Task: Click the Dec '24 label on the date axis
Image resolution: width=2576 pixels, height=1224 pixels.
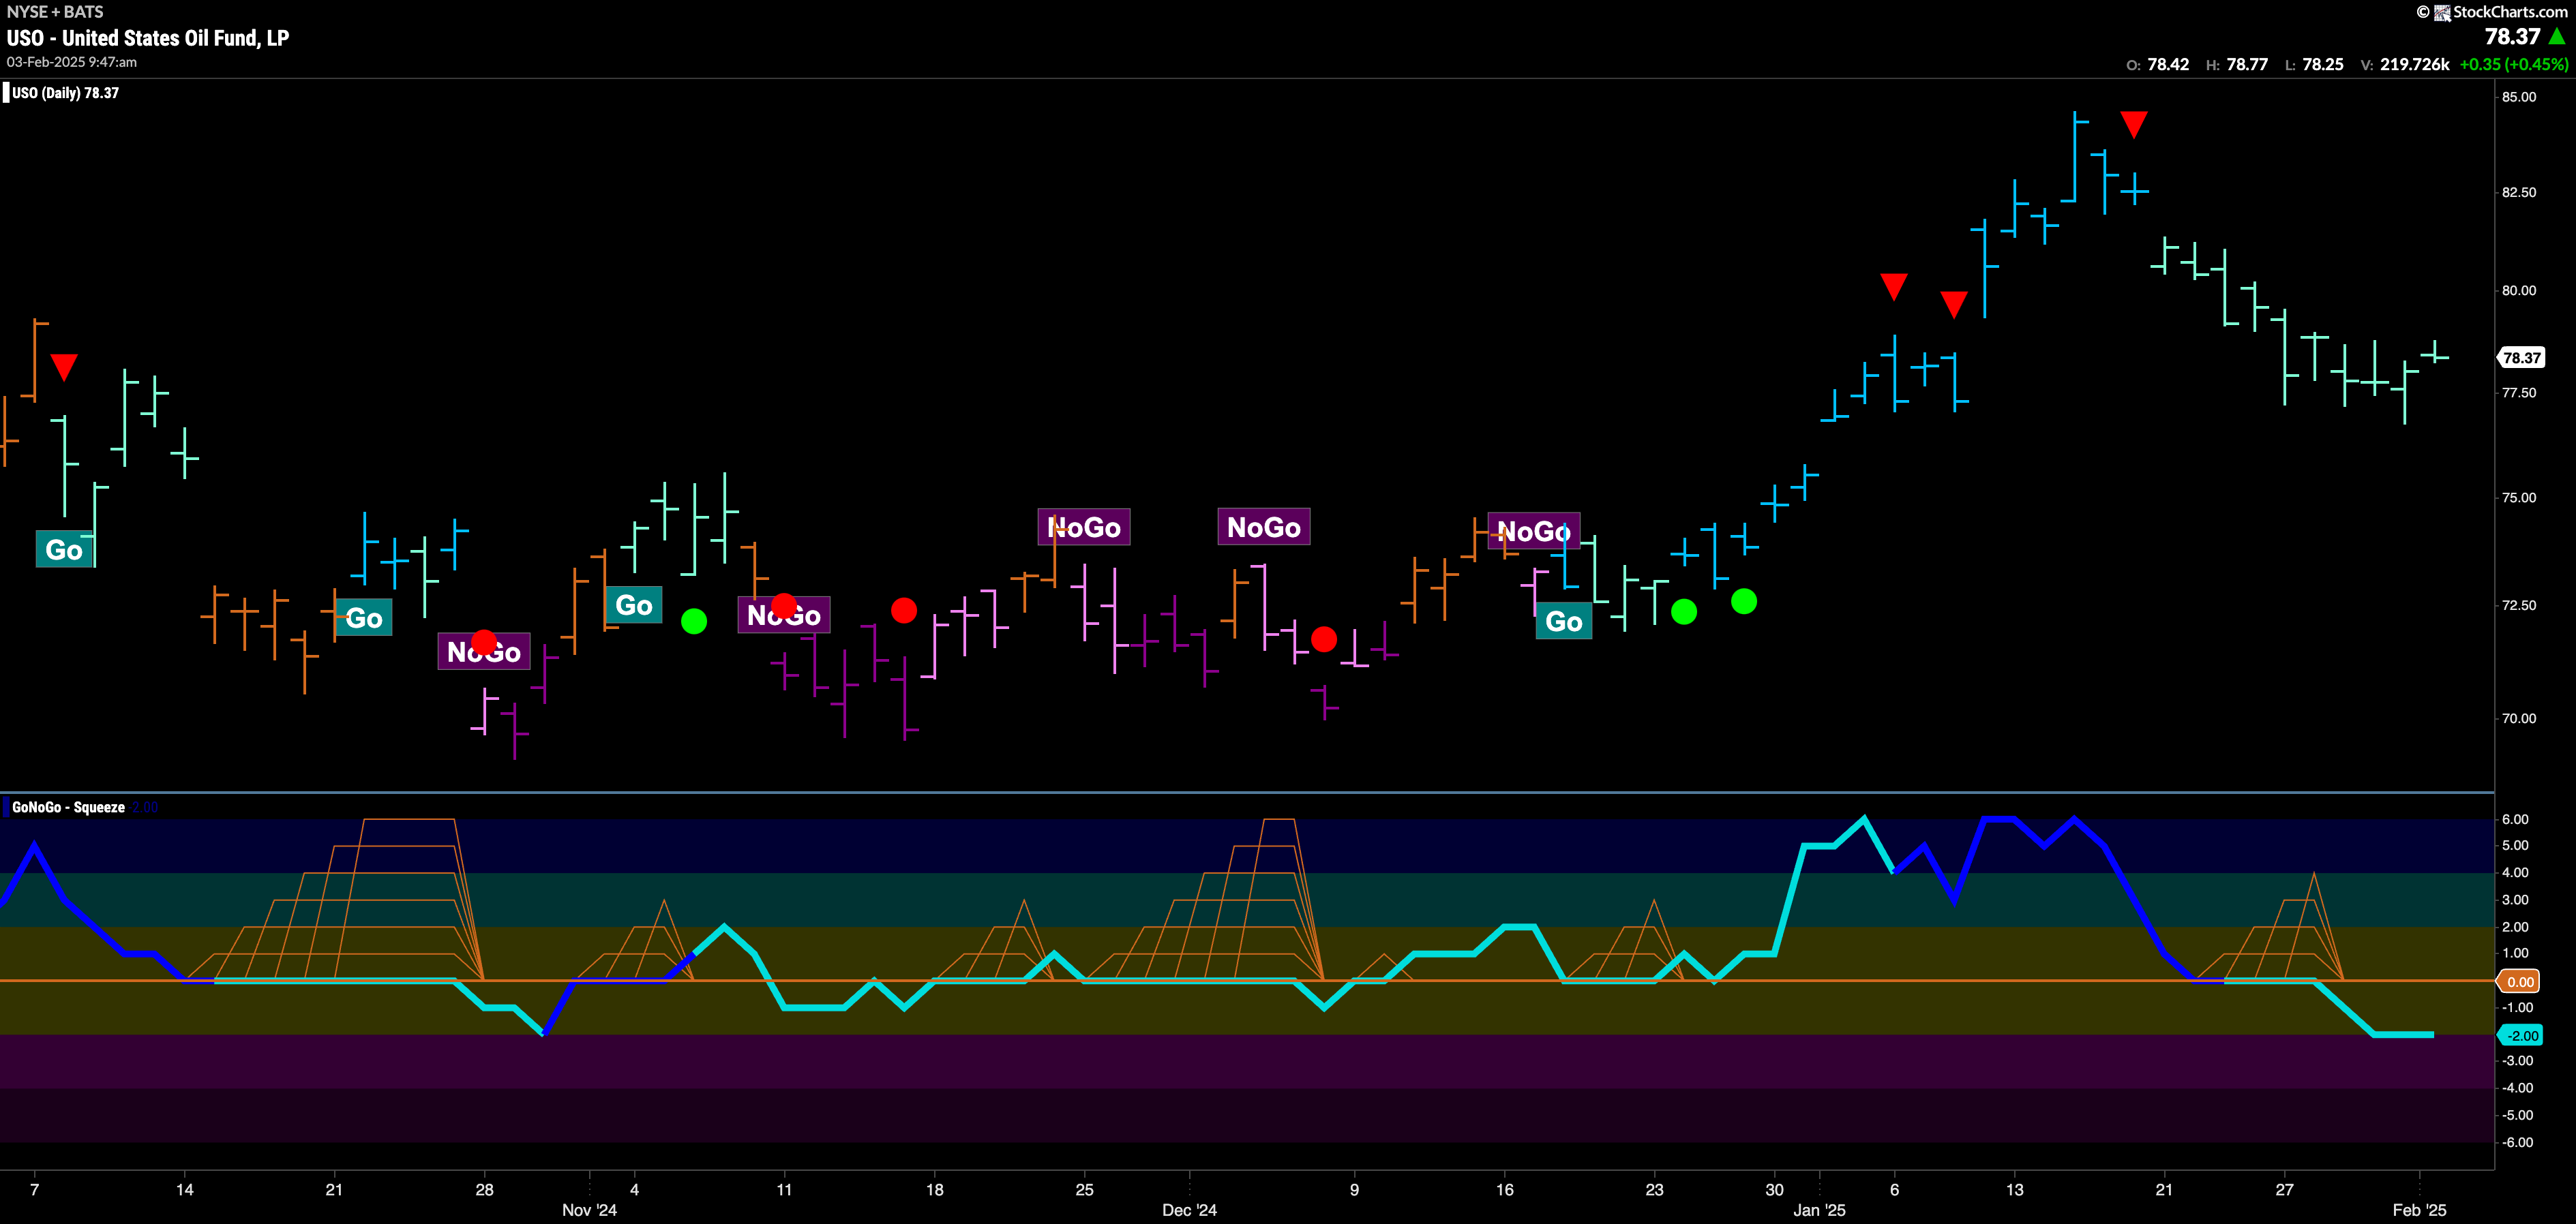Action: [x=1189, y=1210]
